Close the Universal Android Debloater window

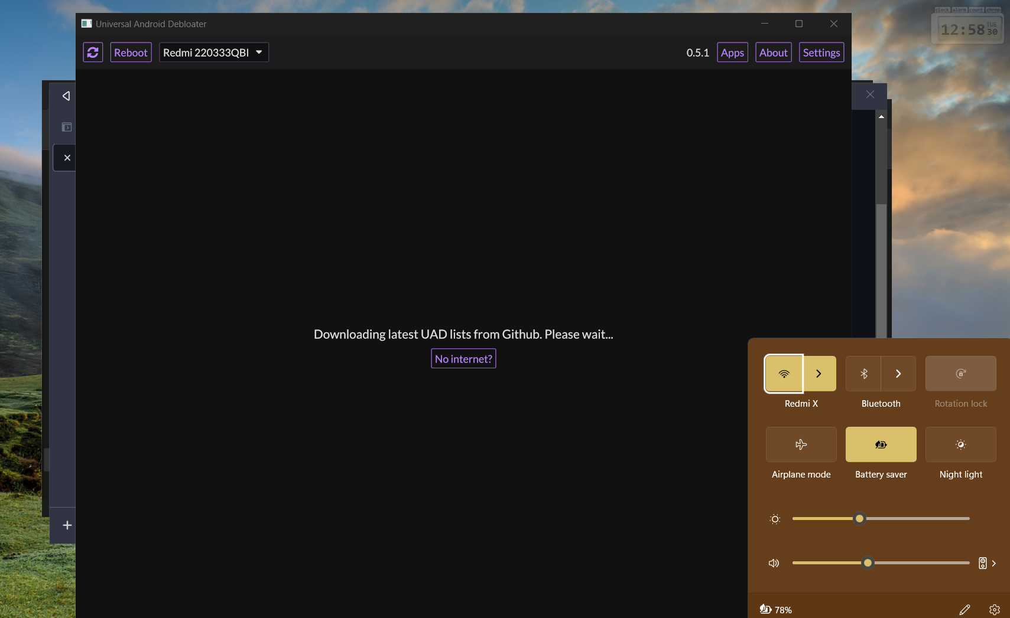(834, 24)
